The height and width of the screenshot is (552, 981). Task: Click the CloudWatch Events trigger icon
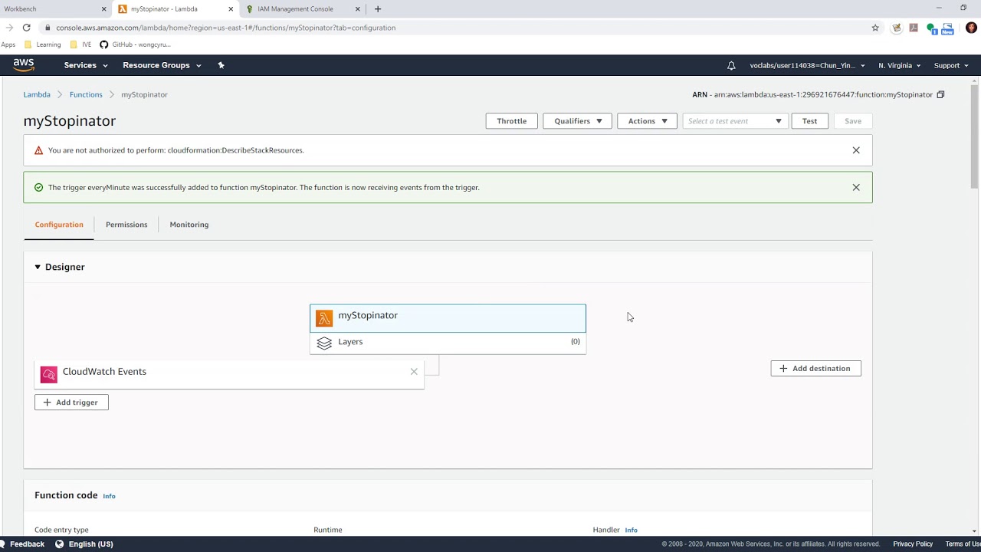pyautogui.click(x=49, y=374)
